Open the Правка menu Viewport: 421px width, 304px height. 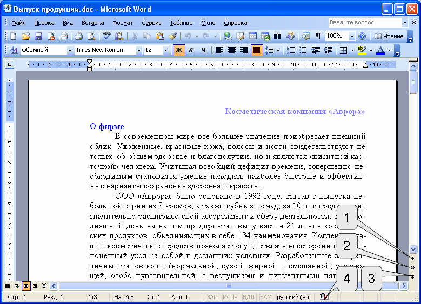click(x=44, y=23)
